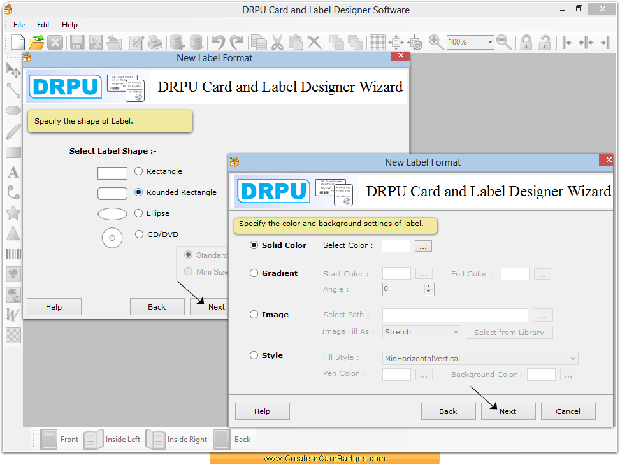Select the Gradient radio button
The image size is (620, 465).
[x=254, y=273]
